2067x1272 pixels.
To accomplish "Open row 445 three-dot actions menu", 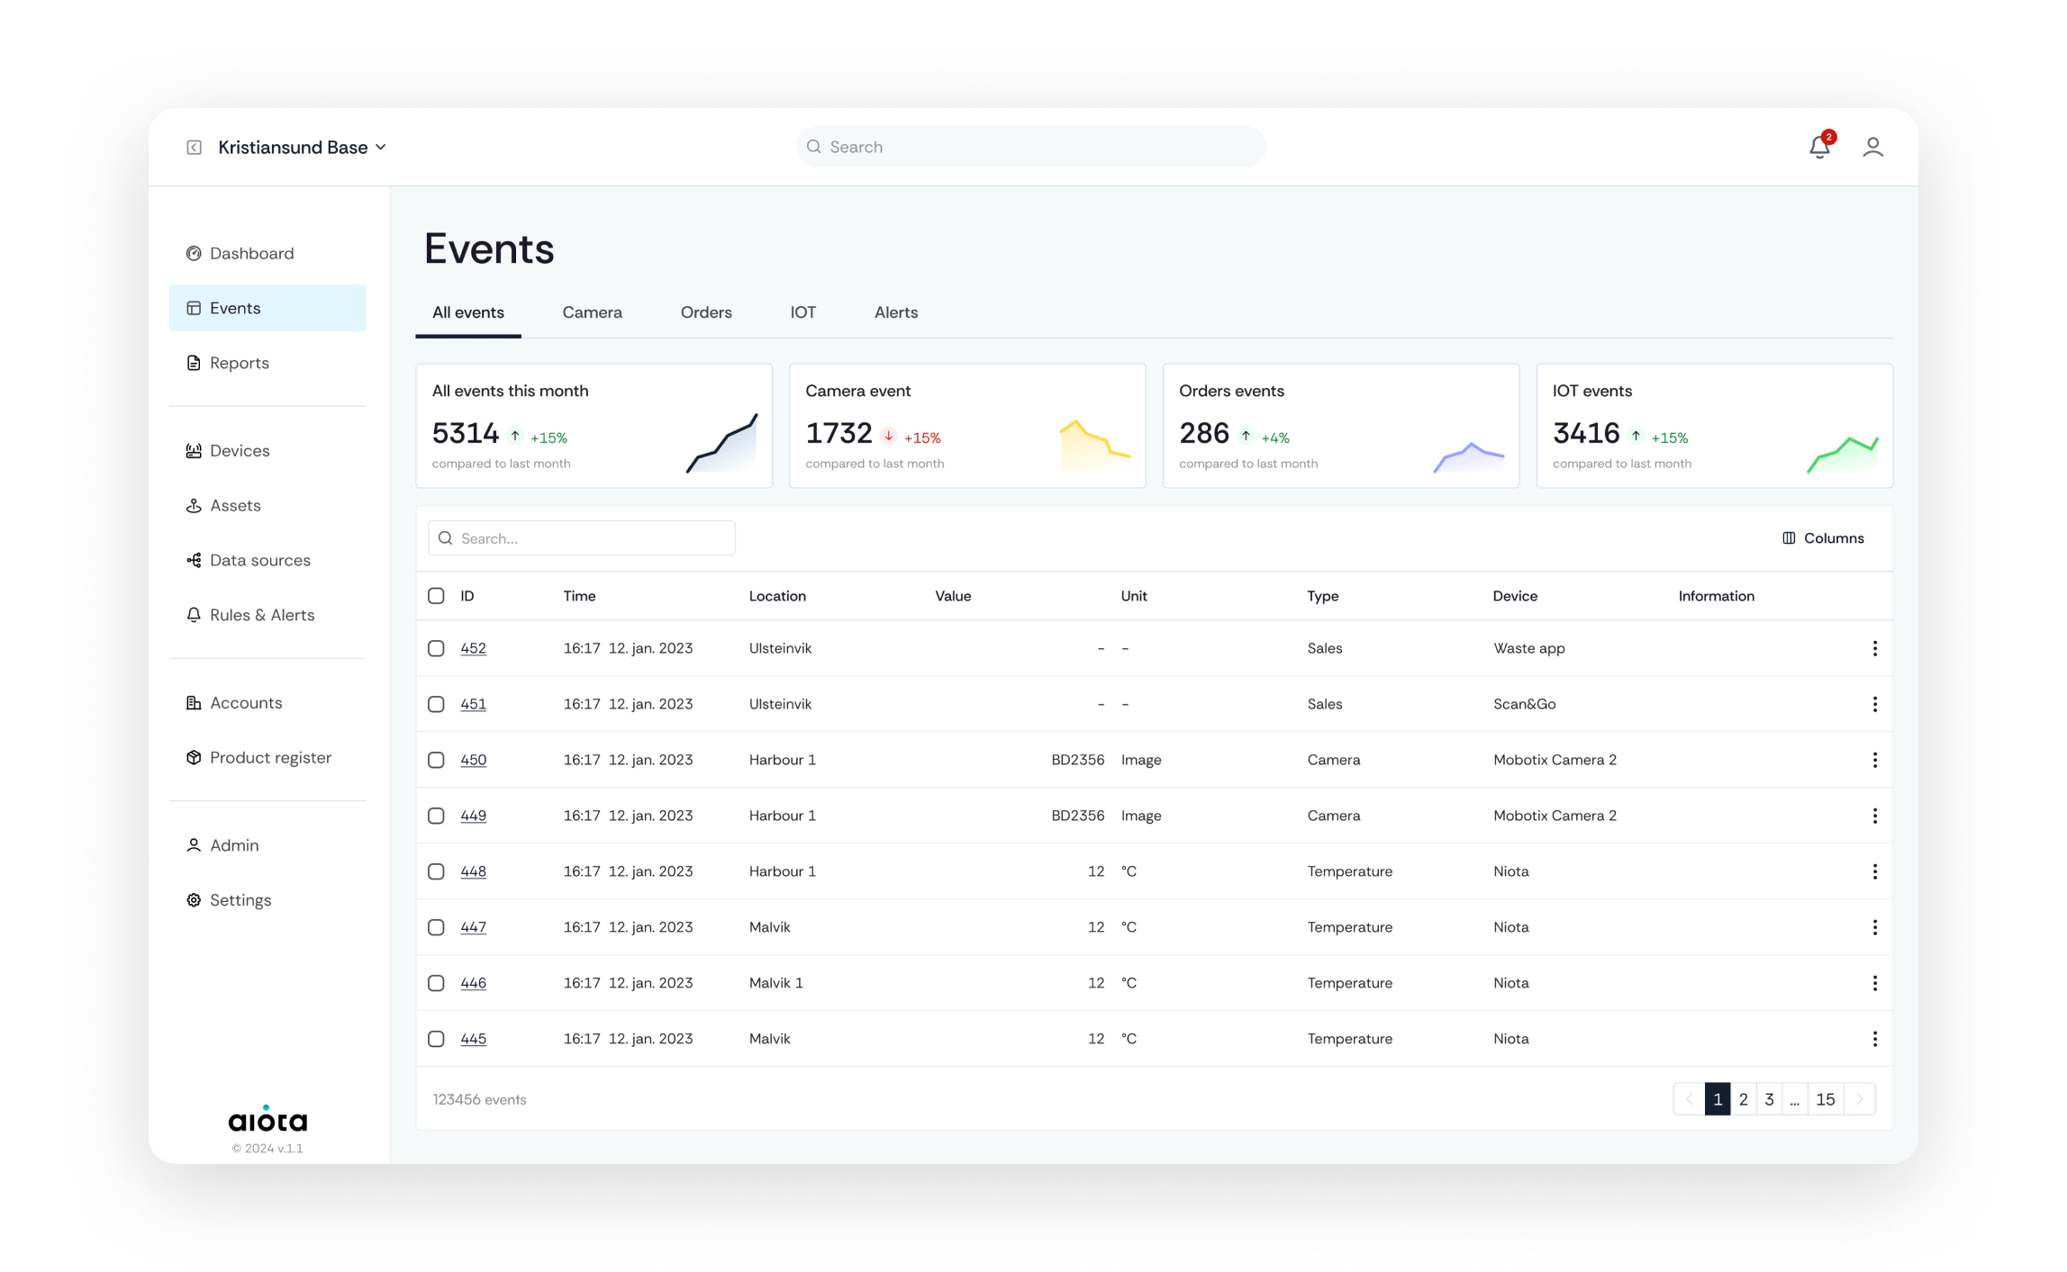I will (1874, 1039).
